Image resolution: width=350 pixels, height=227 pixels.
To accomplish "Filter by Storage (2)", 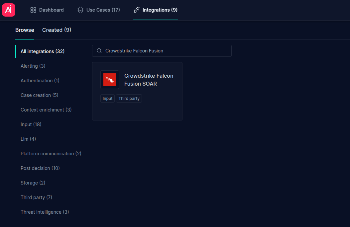I will pyautogui.click(x=33, y=183).
